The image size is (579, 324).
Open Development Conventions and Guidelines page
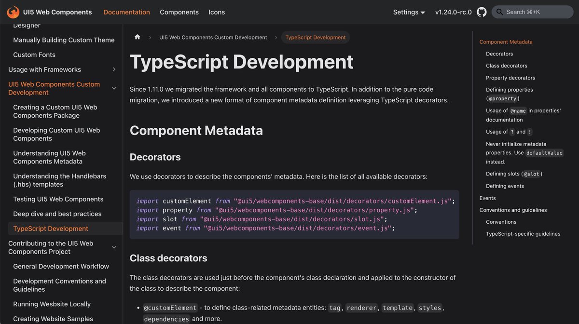tap(59, 285)
